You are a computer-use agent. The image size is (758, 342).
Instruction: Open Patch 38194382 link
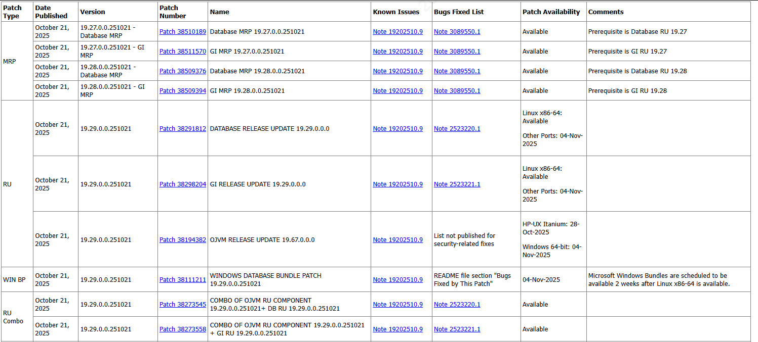coord(183,240)
